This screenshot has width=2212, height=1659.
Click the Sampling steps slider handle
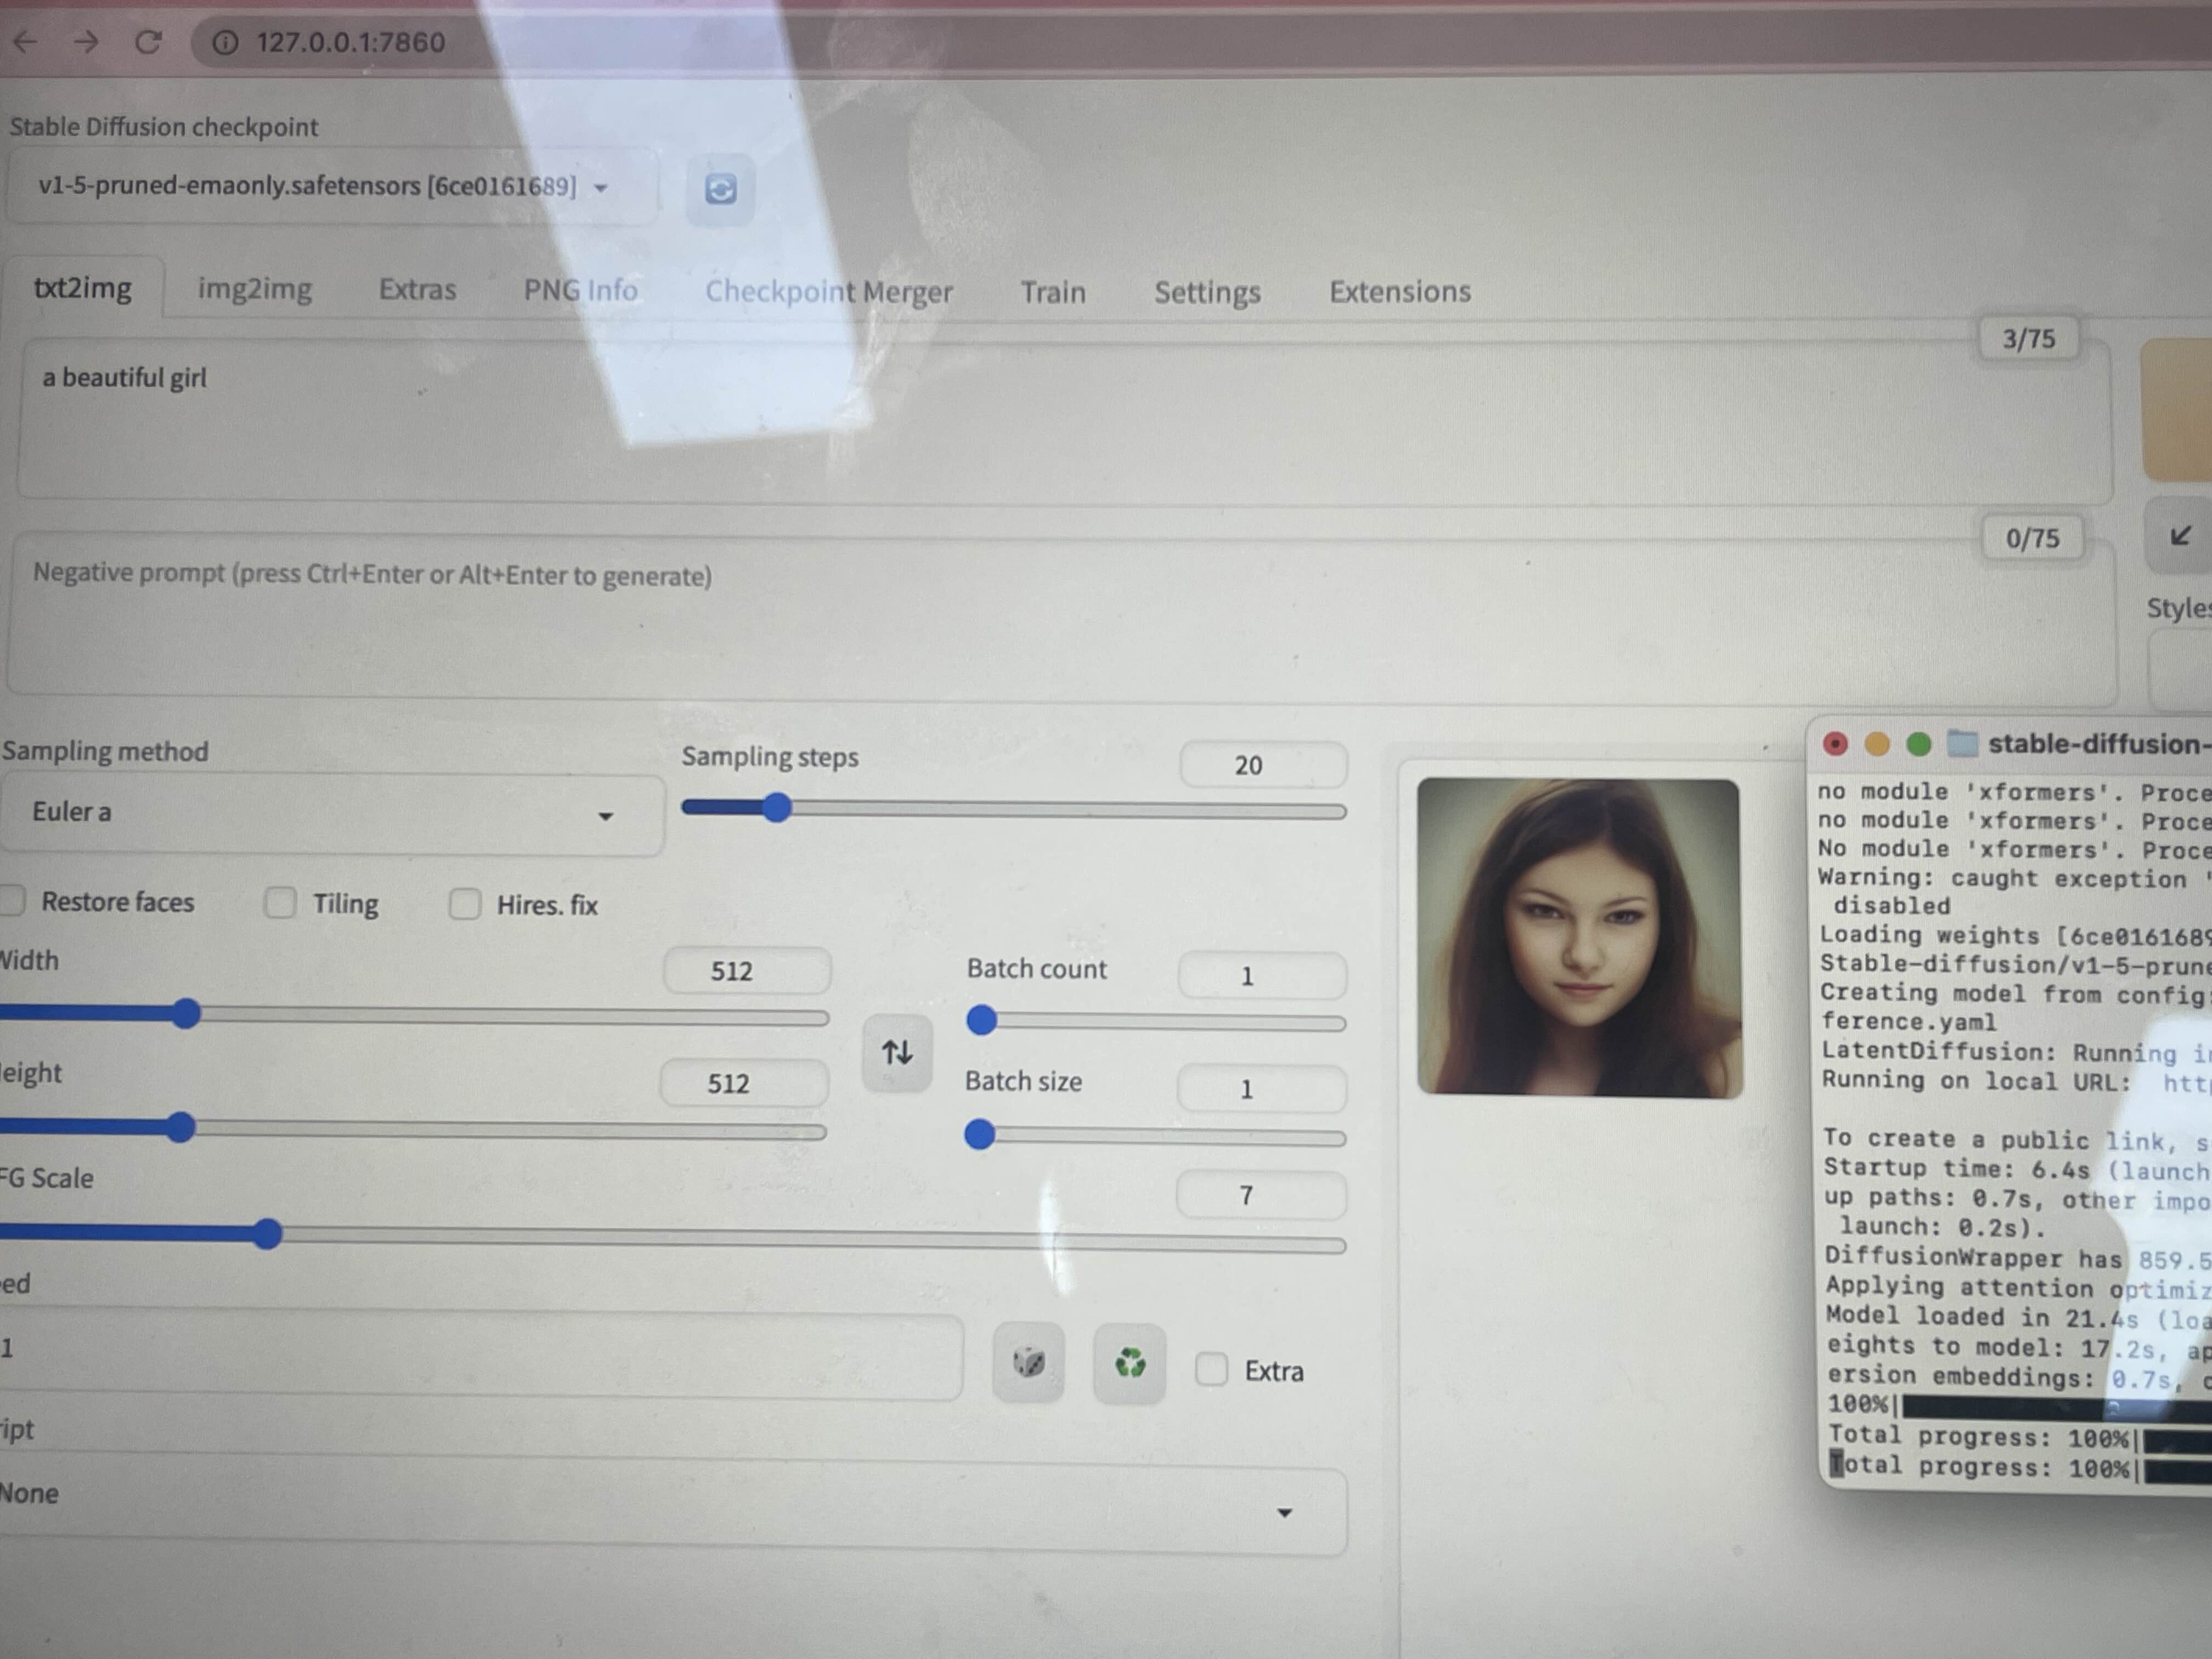777,808
